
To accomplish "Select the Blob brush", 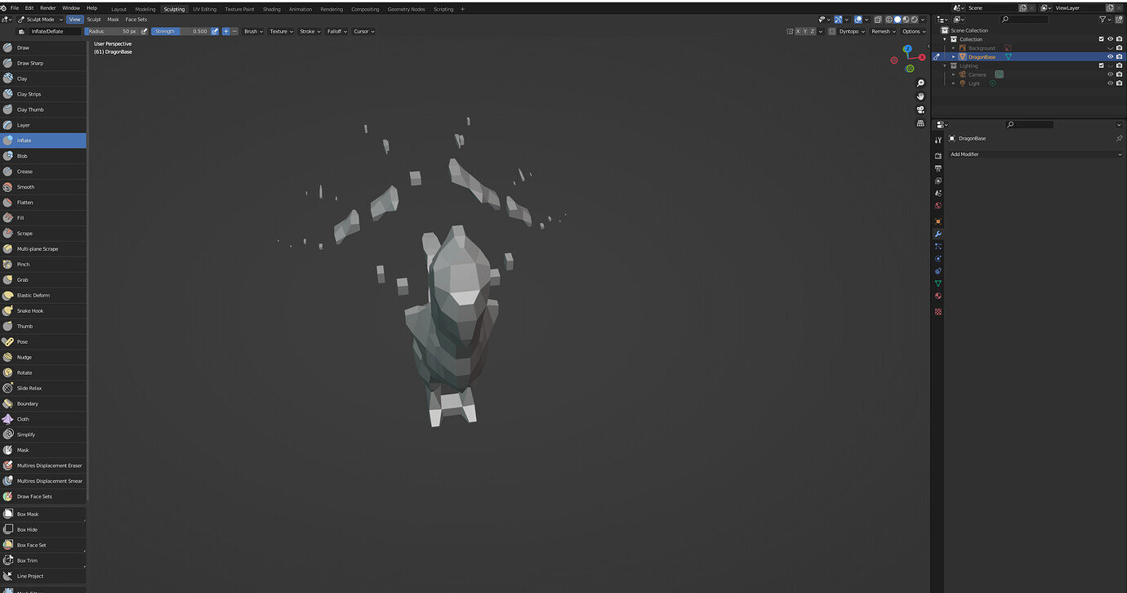I will (43, 156).
